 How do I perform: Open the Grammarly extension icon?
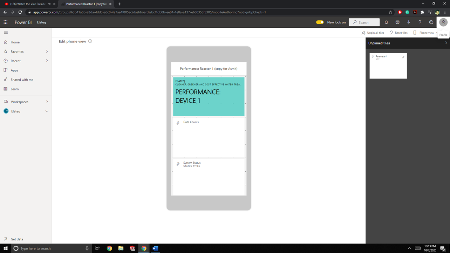407,12
